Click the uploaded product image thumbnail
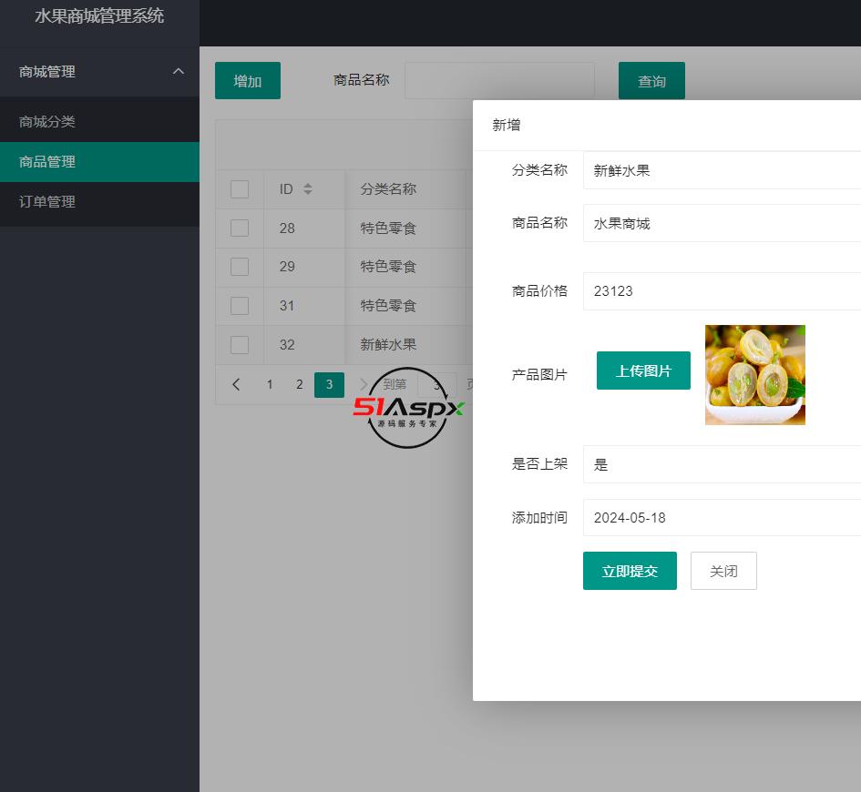 (754, 375)
